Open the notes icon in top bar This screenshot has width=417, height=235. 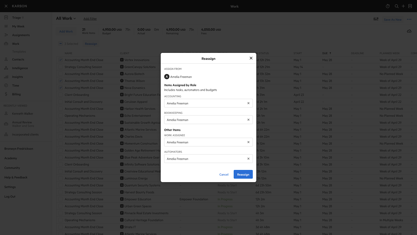(x=410, y=6)
